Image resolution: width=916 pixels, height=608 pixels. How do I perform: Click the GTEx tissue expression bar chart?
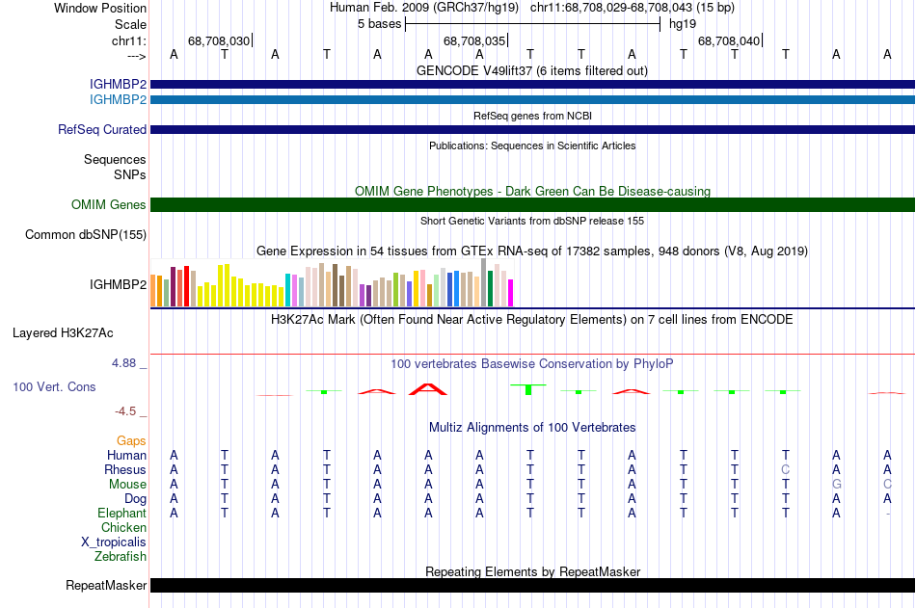pyautogui.click(x=332, y=282)
